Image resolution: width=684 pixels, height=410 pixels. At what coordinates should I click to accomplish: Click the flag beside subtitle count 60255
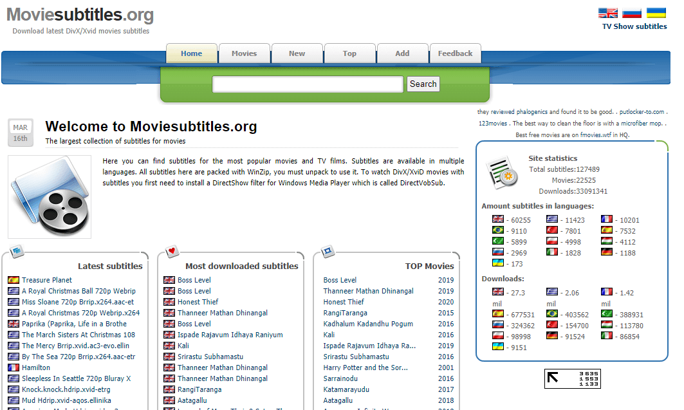[498, 219]
